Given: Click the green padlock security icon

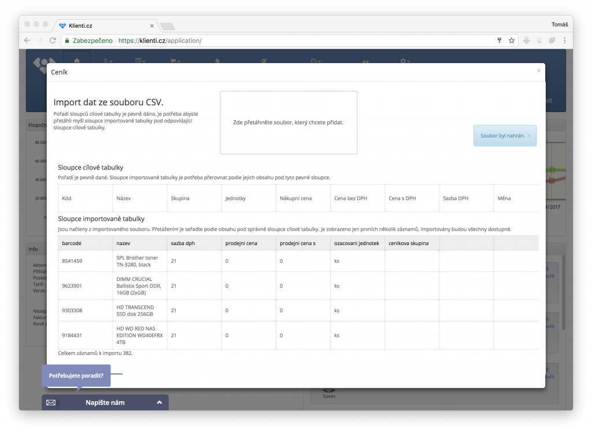Looking at the screenshot, I should click(x=67, y=41).
